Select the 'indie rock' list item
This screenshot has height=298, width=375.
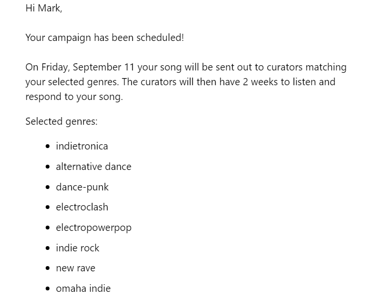pos(78,248)
